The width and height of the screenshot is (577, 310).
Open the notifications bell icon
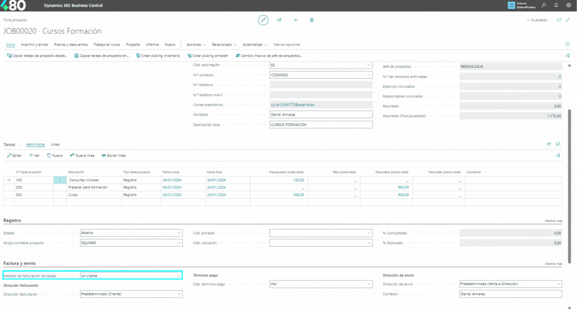click(x=556, y=5)
